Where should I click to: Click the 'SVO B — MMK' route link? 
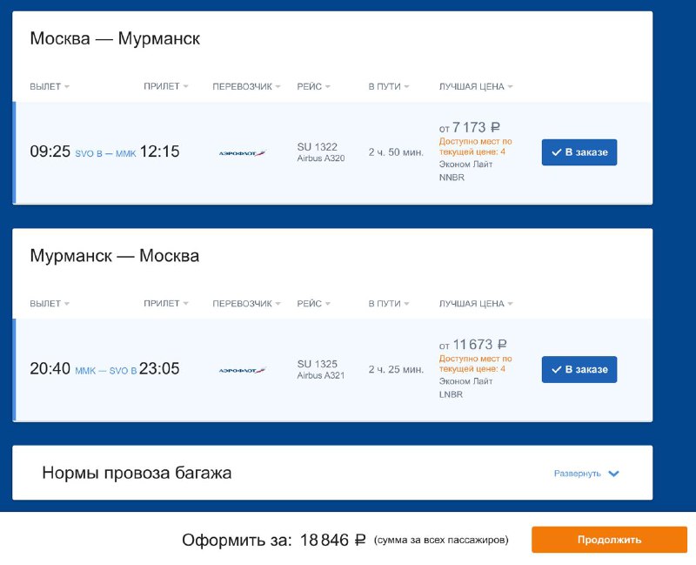105,153
